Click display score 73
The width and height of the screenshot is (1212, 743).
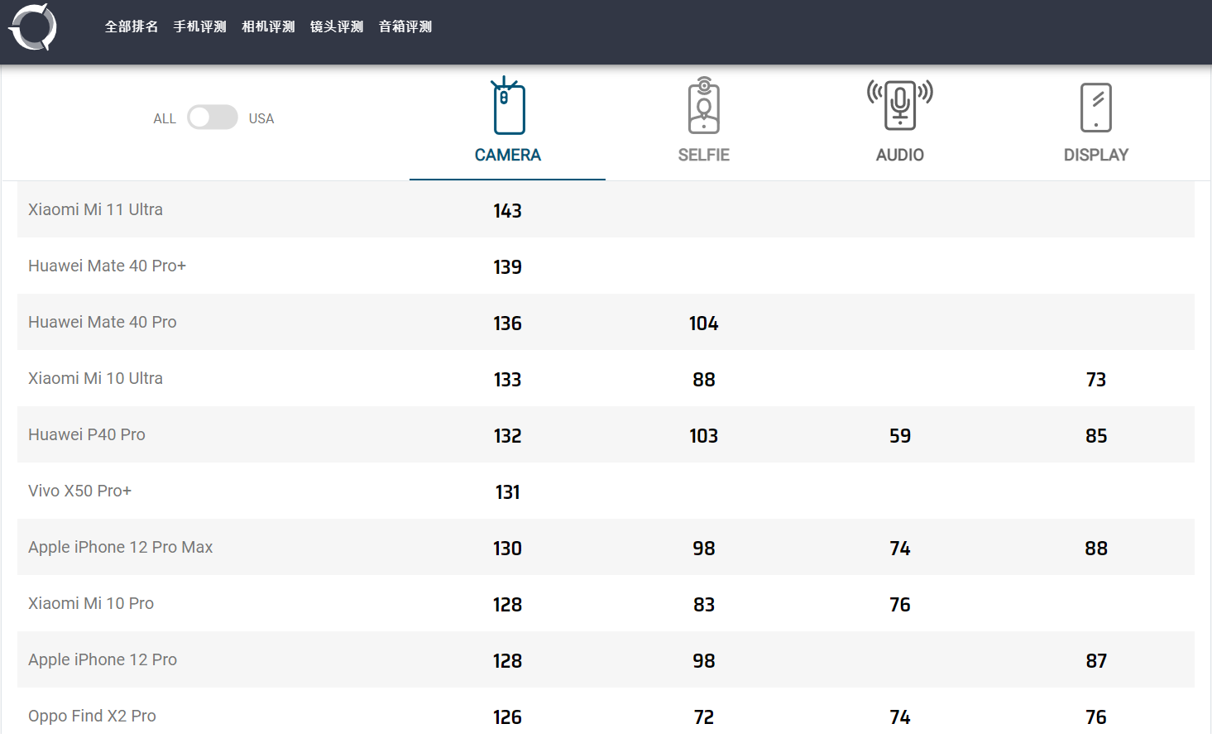pos(1096,380)
